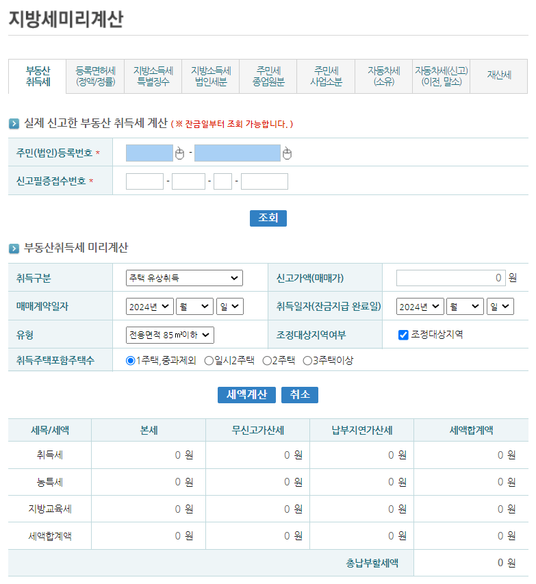Click the 세목/세액 column header

pos(50,431)
